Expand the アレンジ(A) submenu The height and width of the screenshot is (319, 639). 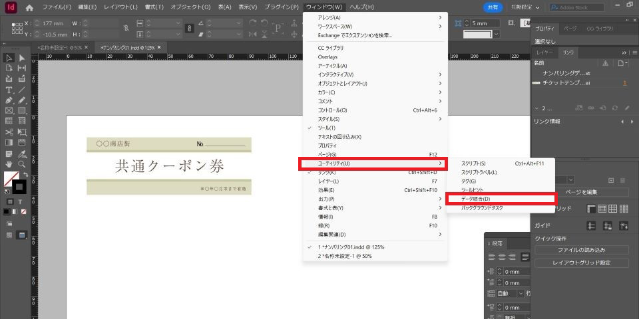[329, 17]
